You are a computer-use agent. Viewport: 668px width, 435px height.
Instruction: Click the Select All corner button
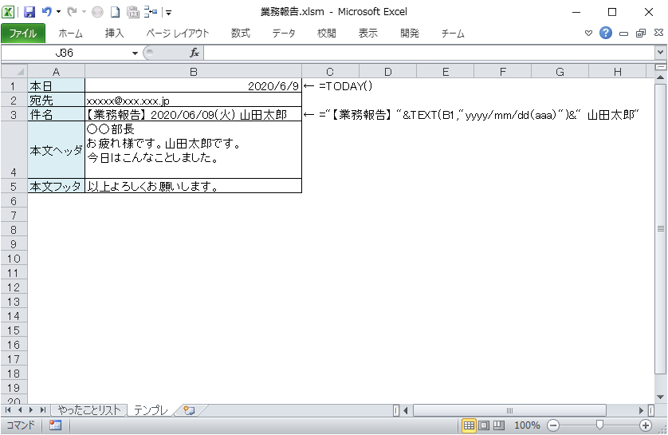14,71
